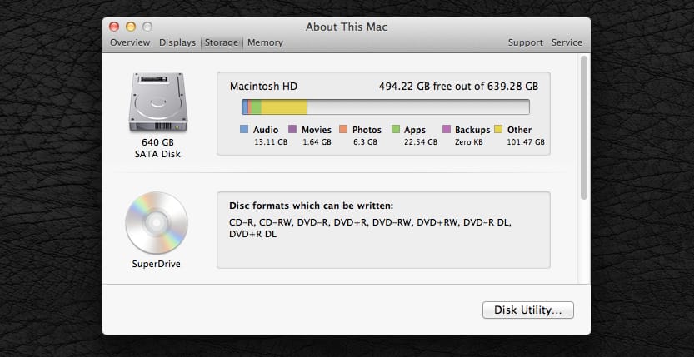Screen dimensions: 694x357
Task: Close the About This Mac window
Action: (114, 27)
